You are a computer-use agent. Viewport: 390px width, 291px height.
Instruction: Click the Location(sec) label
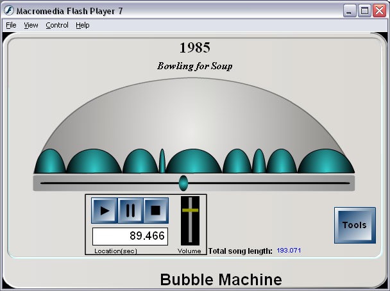click(x=115, y=251)
